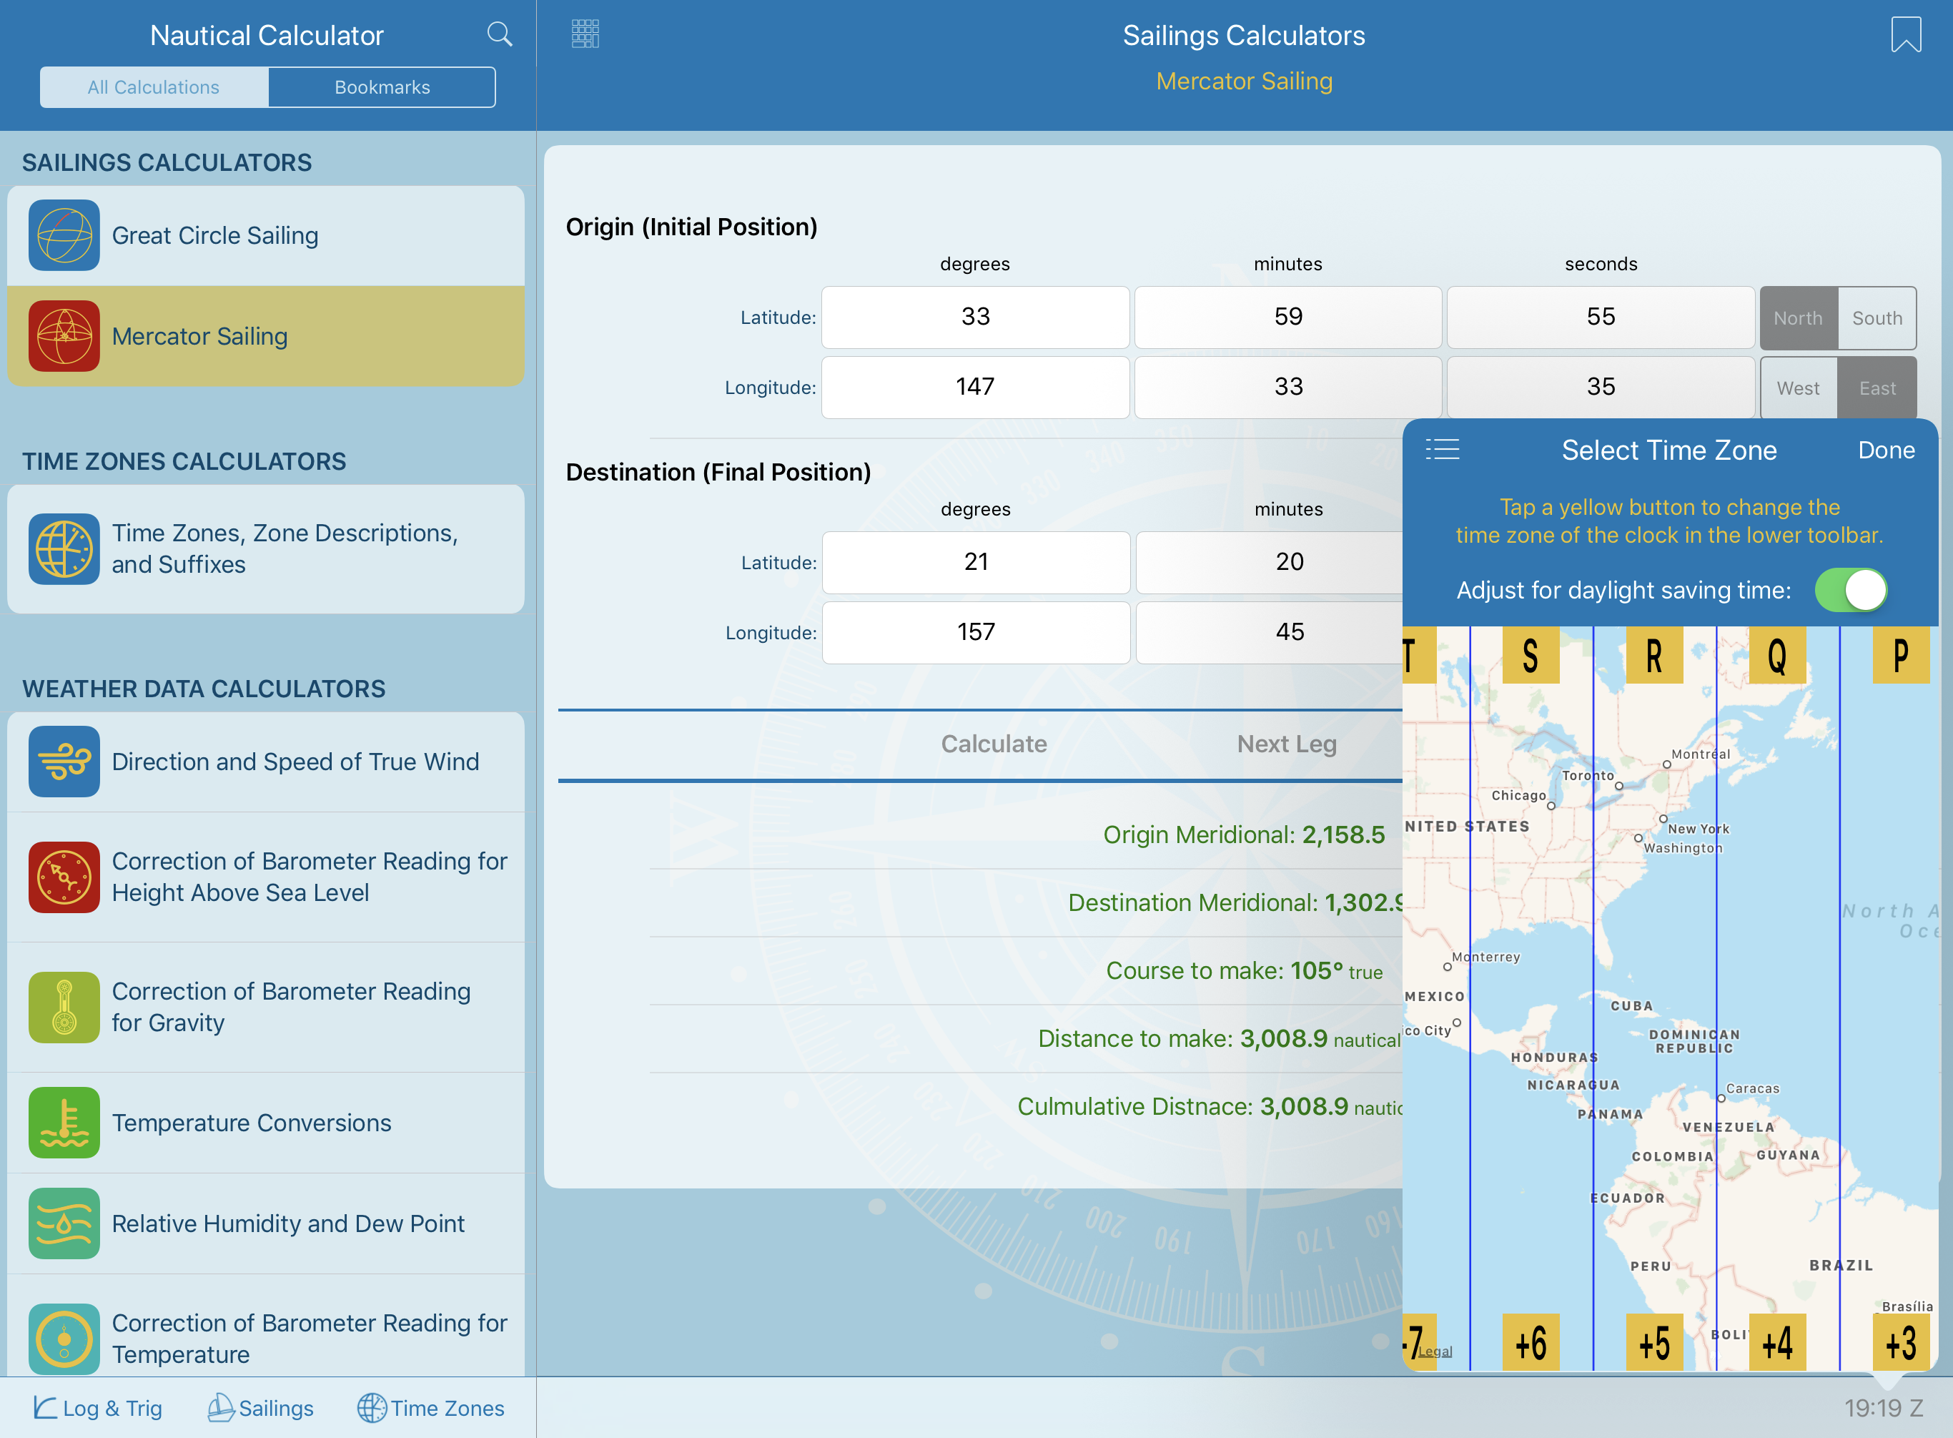Show time zone list in popup

(x=1442, y=450)
